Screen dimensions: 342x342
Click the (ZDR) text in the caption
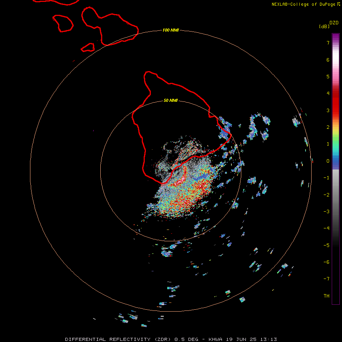[x=163, y=339]
